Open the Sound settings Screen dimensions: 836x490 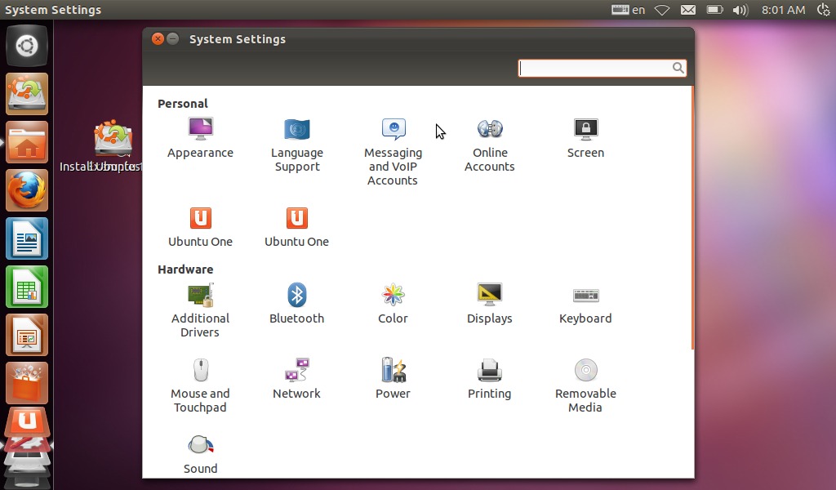(x=201, y=454)
